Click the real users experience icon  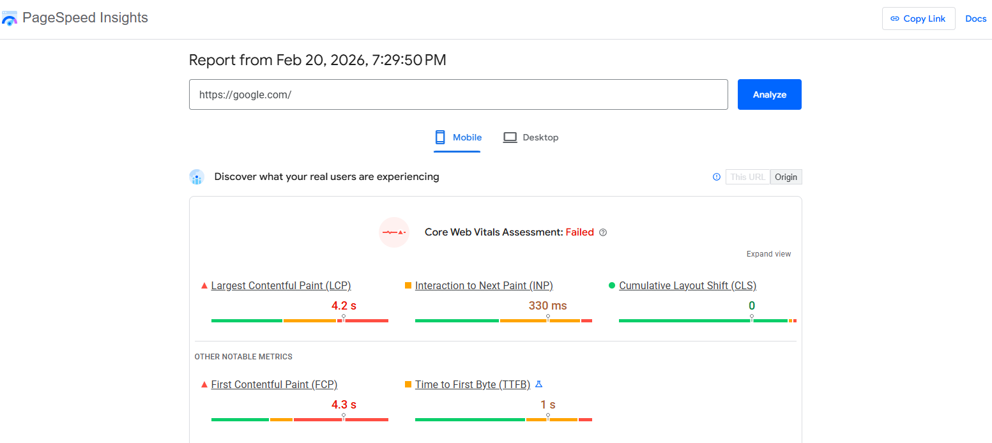tap(197, 177)
